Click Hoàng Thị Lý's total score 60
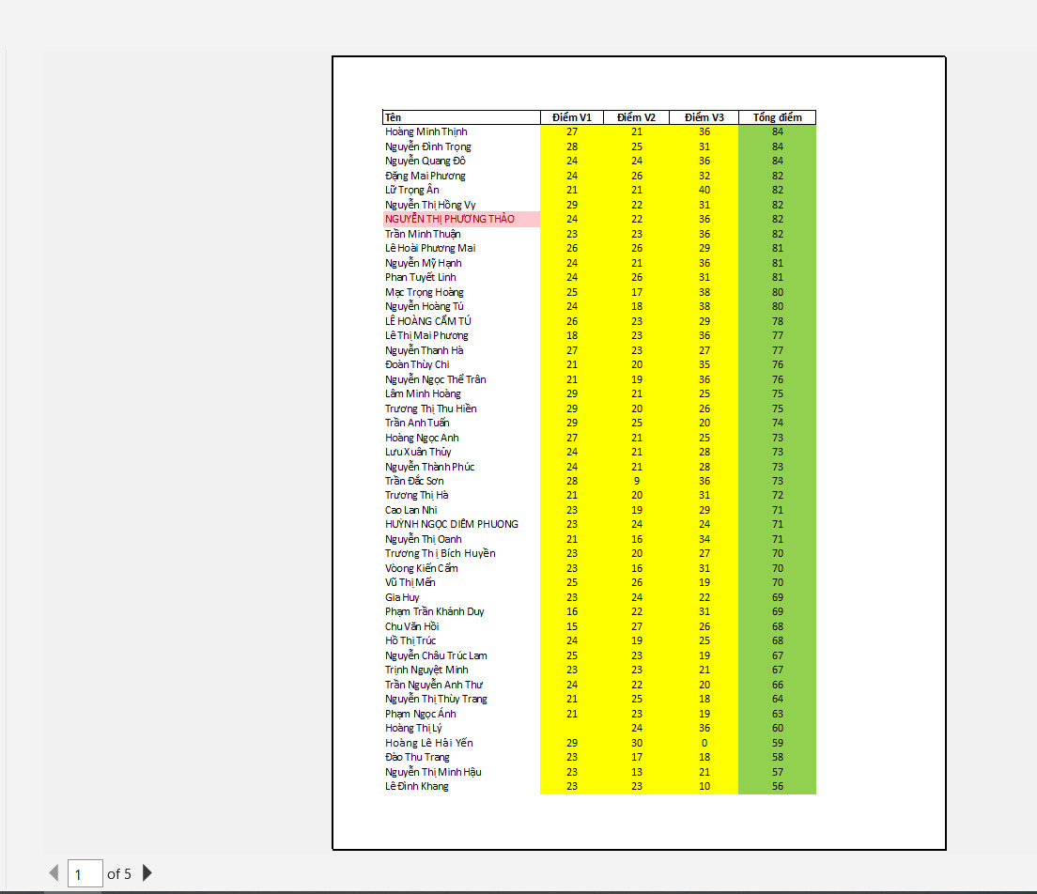 [777, 728]
